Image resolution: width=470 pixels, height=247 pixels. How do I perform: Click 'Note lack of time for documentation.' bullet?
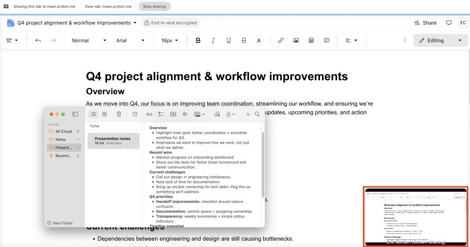coord(188,182)
